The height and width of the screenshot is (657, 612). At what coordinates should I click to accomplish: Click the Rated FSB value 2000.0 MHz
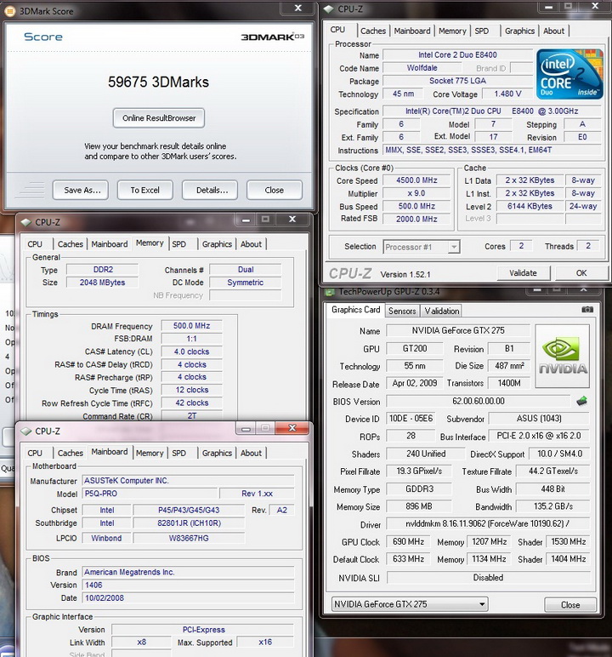[x=416, y=219]
